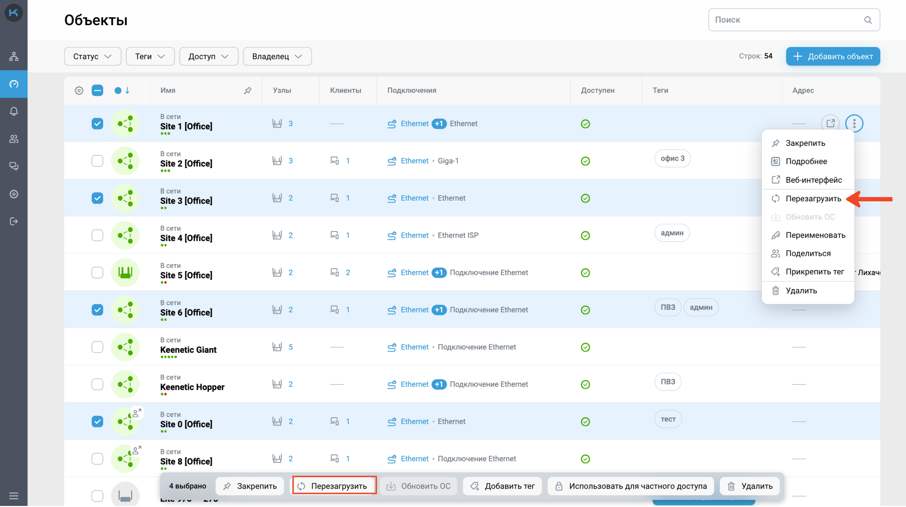This screenshot has width=906, height=507.
Task: Click the logout icon in sidebar
Action: 13,221
